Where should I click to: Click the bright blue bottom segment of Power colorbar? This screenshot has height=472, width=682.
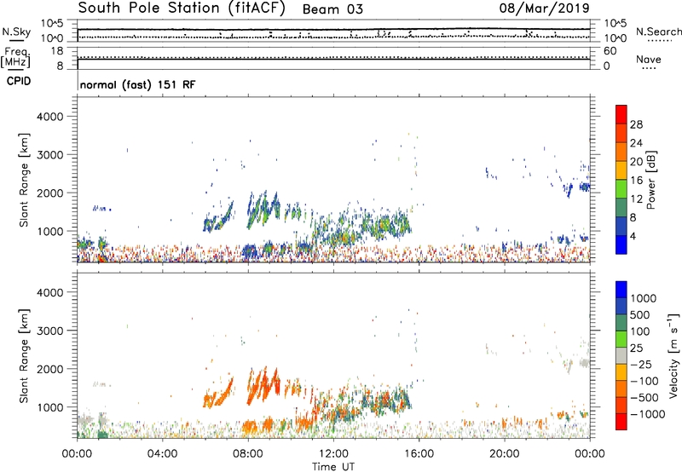(x=621, y=245)
